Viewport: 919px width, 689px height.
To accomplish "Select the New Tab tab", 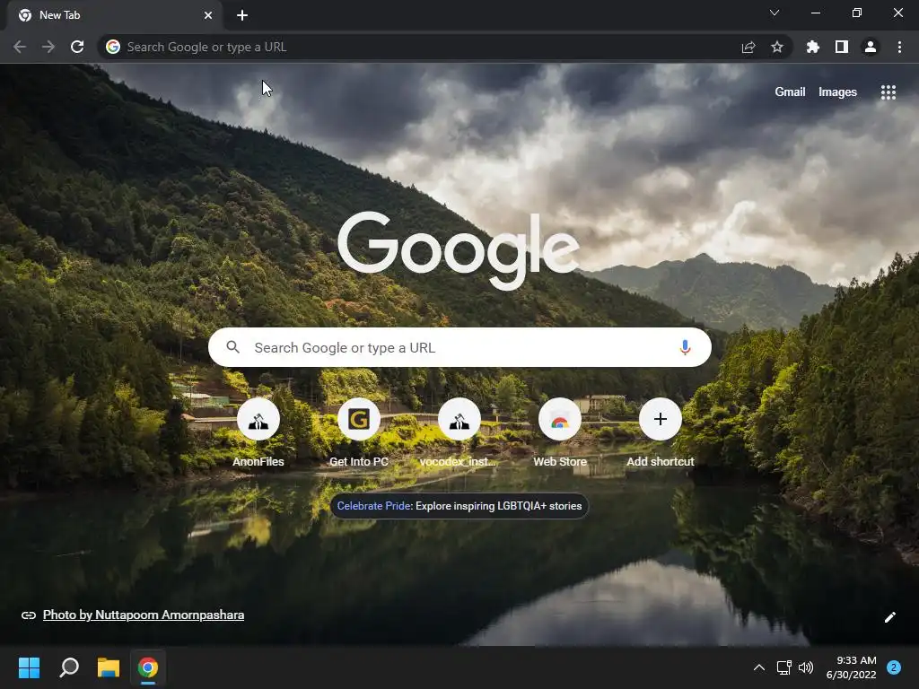I will [x=115, y=15].
